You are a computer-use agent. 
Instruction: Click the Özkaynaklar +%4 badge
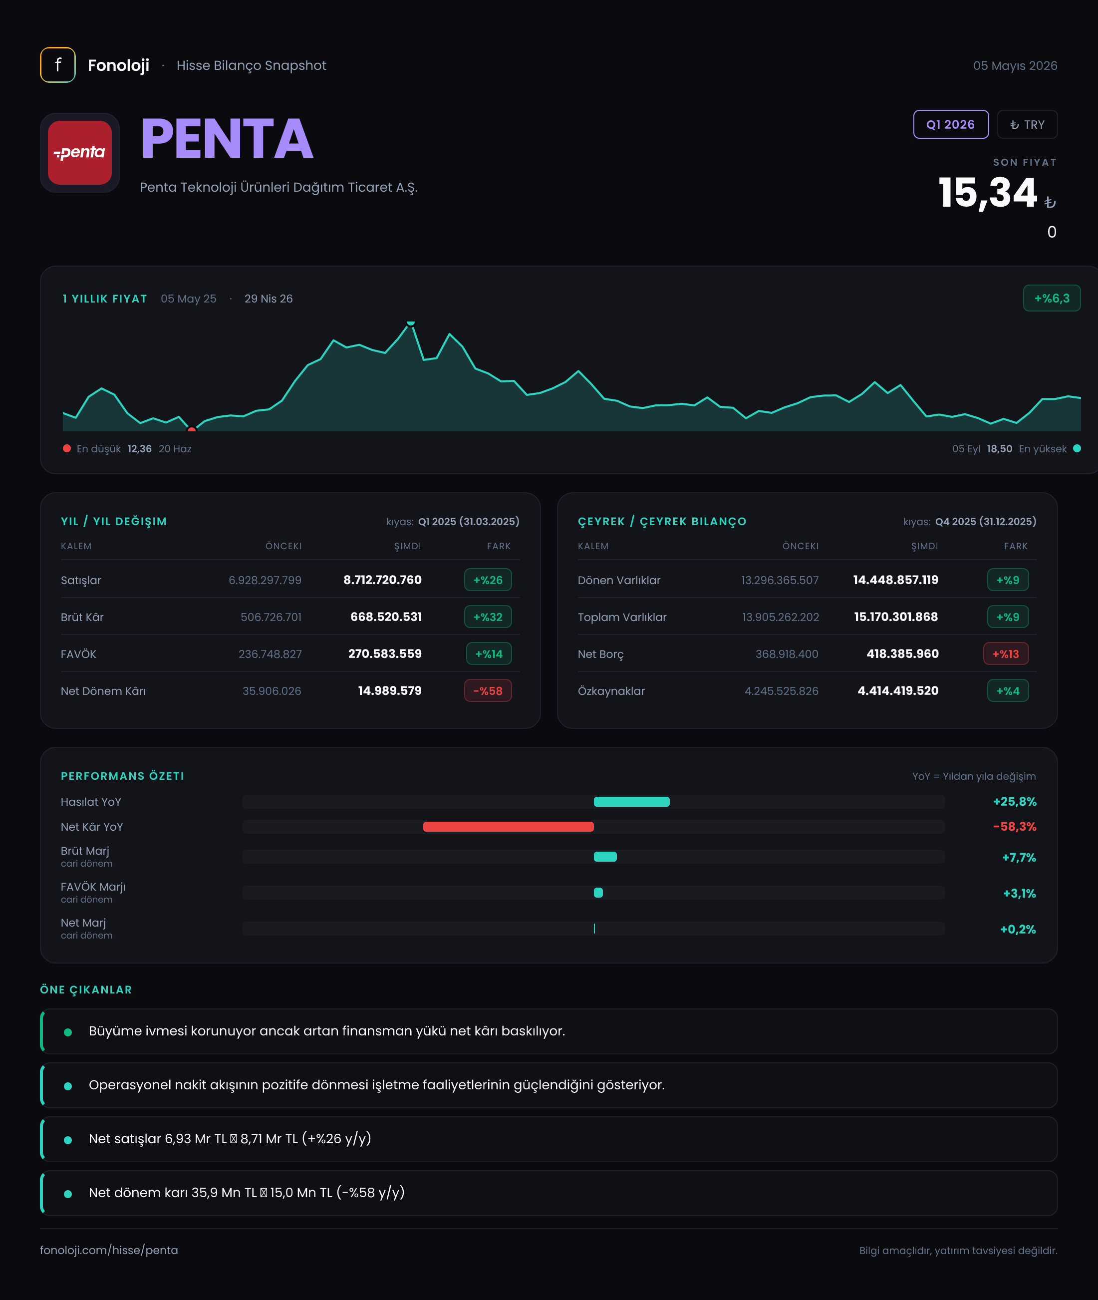pos(1008,690)
